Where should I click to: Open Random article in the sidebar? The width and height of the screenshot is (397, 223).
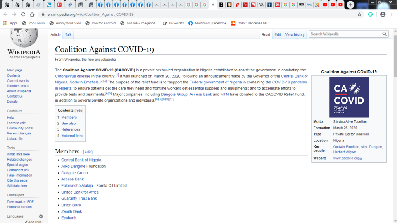18,86
